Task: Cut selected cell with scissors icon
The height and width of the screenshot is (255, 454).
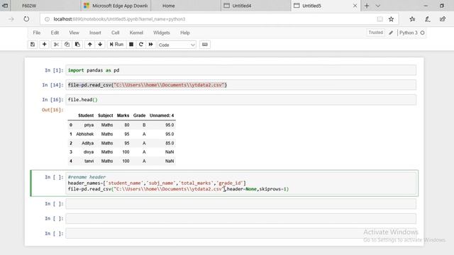Action: (x=56, y=45)
